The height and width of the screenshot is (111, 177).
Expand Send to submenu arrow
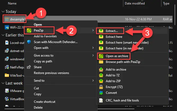point(93,81)
